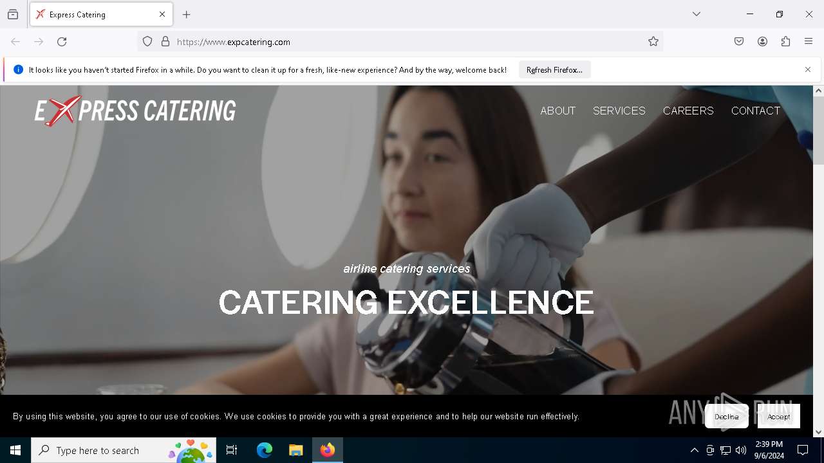This screenshot has height=463, width=824.
Task: Open the extensions puzzle icon
Action: [x=785, y=42]
